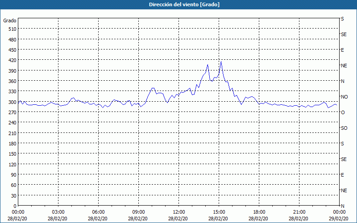The image size is (357, 223).
Task: Click the 360 degree axis label
Action: pos(12,81)
